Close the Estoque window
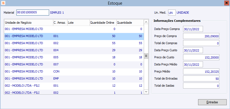Screen dimensions: 230x109 [226, 3]
